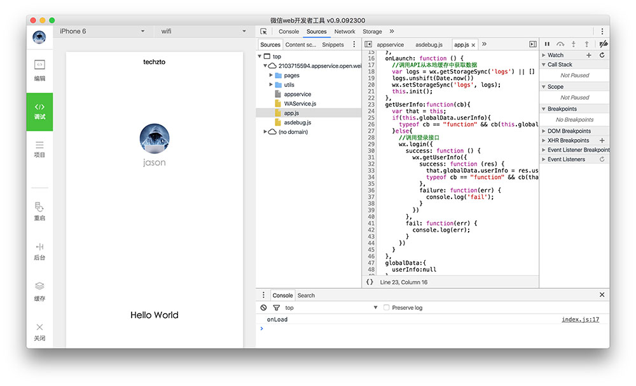Switch to the asdebug.js editor tab

coord(429,44)
